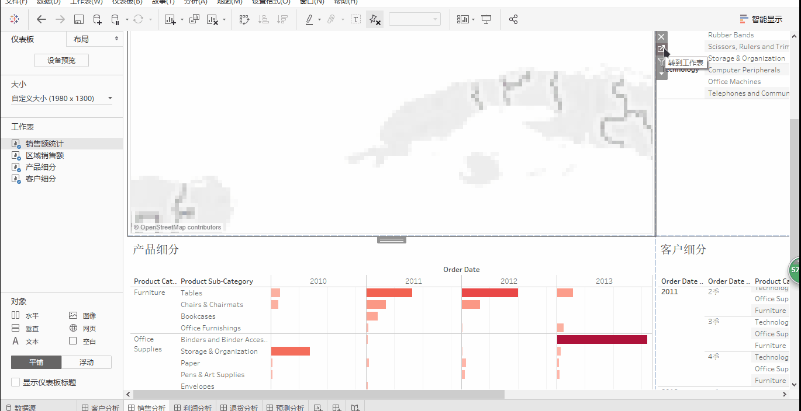The height and width of the screenshot is (411, 801).
Task: Click the Presentation mode icon
Action: (486, 19)
